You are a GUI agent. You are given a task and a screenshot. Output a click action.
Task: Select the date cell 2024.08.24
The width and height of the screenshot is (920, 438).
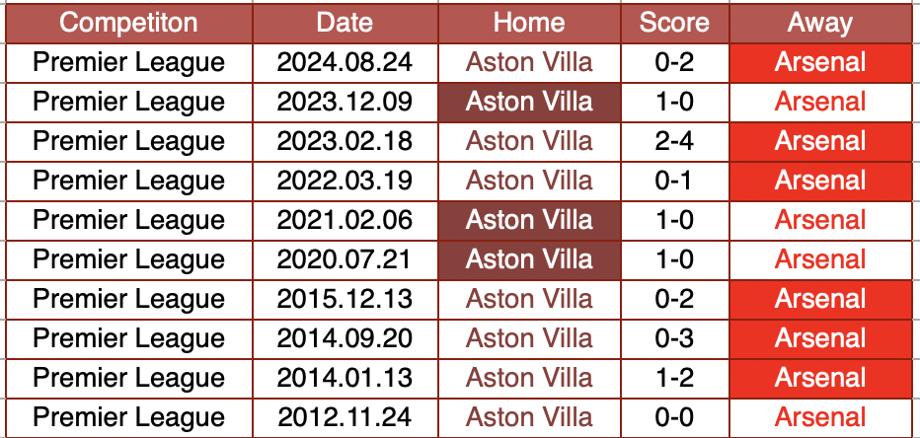[x=345, y=63]
